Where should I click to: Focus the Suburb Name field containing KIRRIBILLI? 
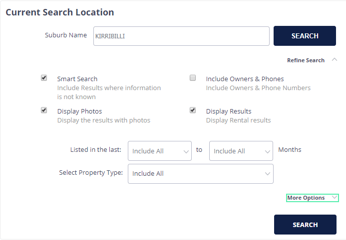pyautogui.click(x=181, y=36)
